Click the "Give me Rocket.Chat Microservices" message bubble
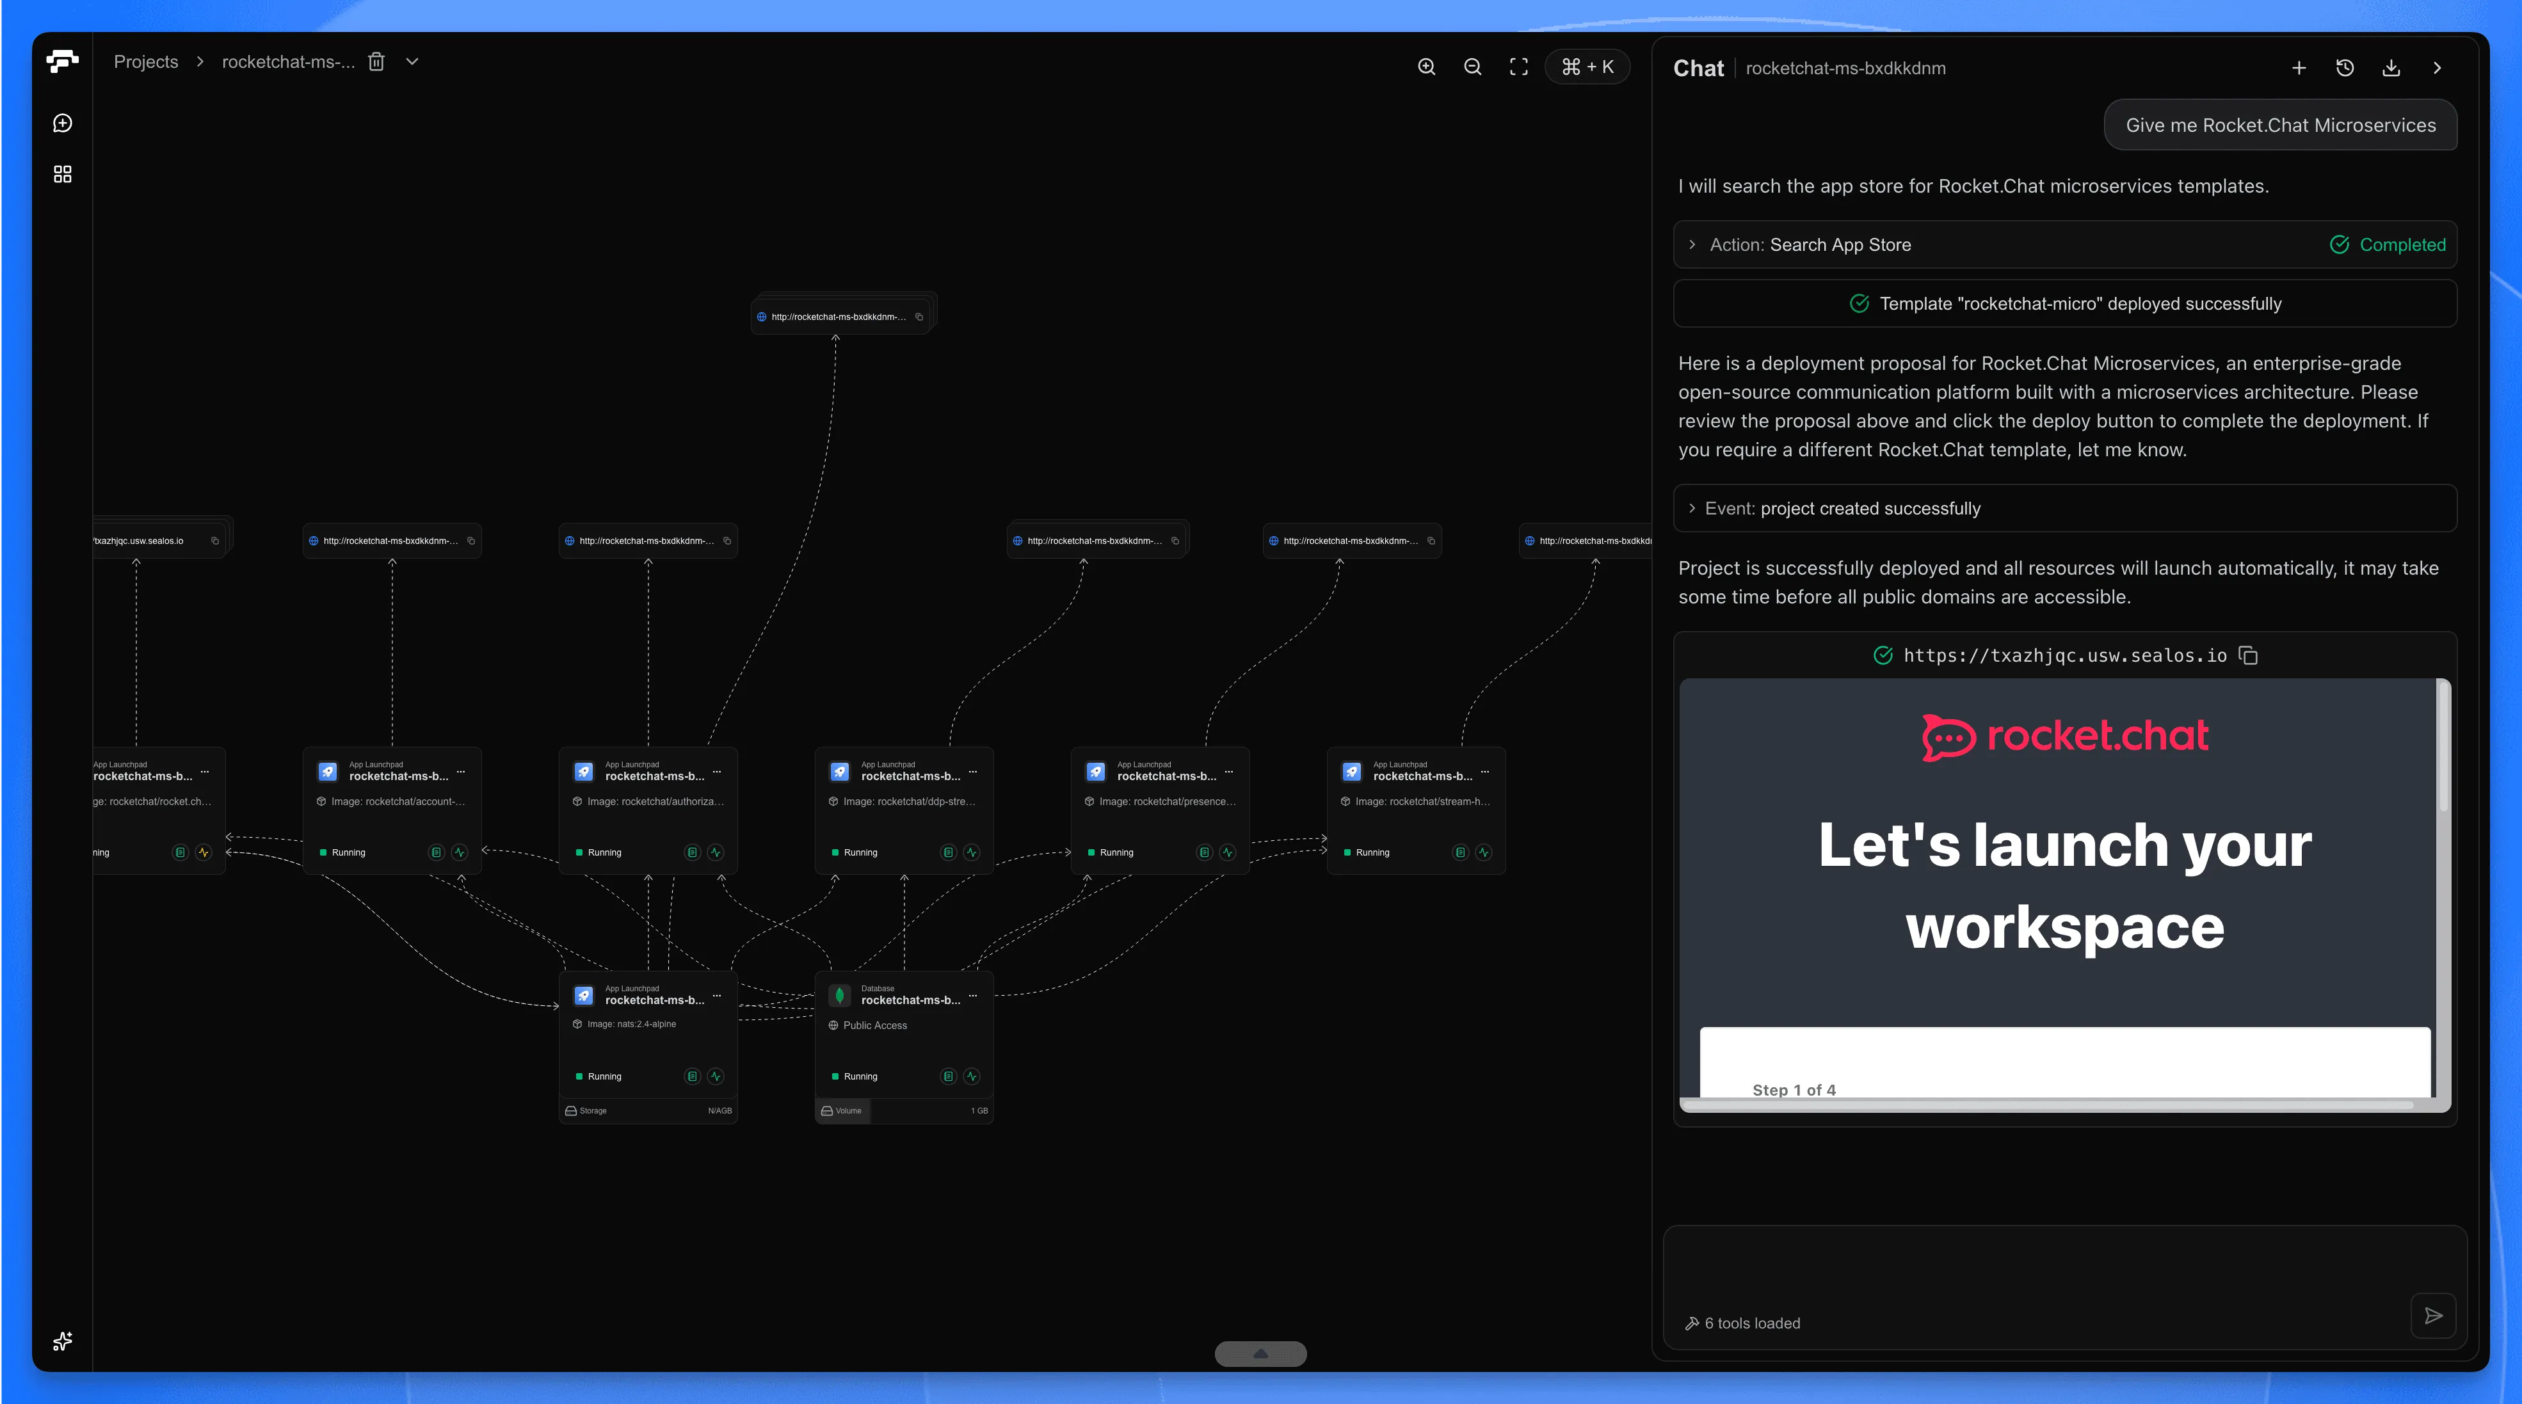 coord(2280,125)
